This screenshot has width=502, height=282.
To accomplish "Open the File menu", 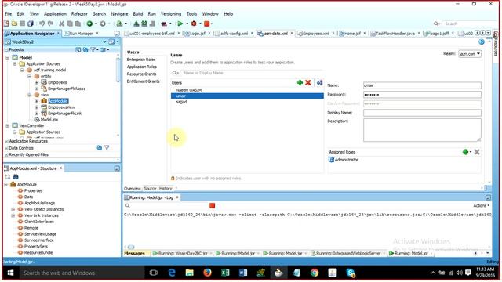I will click(x=9, y=14).
